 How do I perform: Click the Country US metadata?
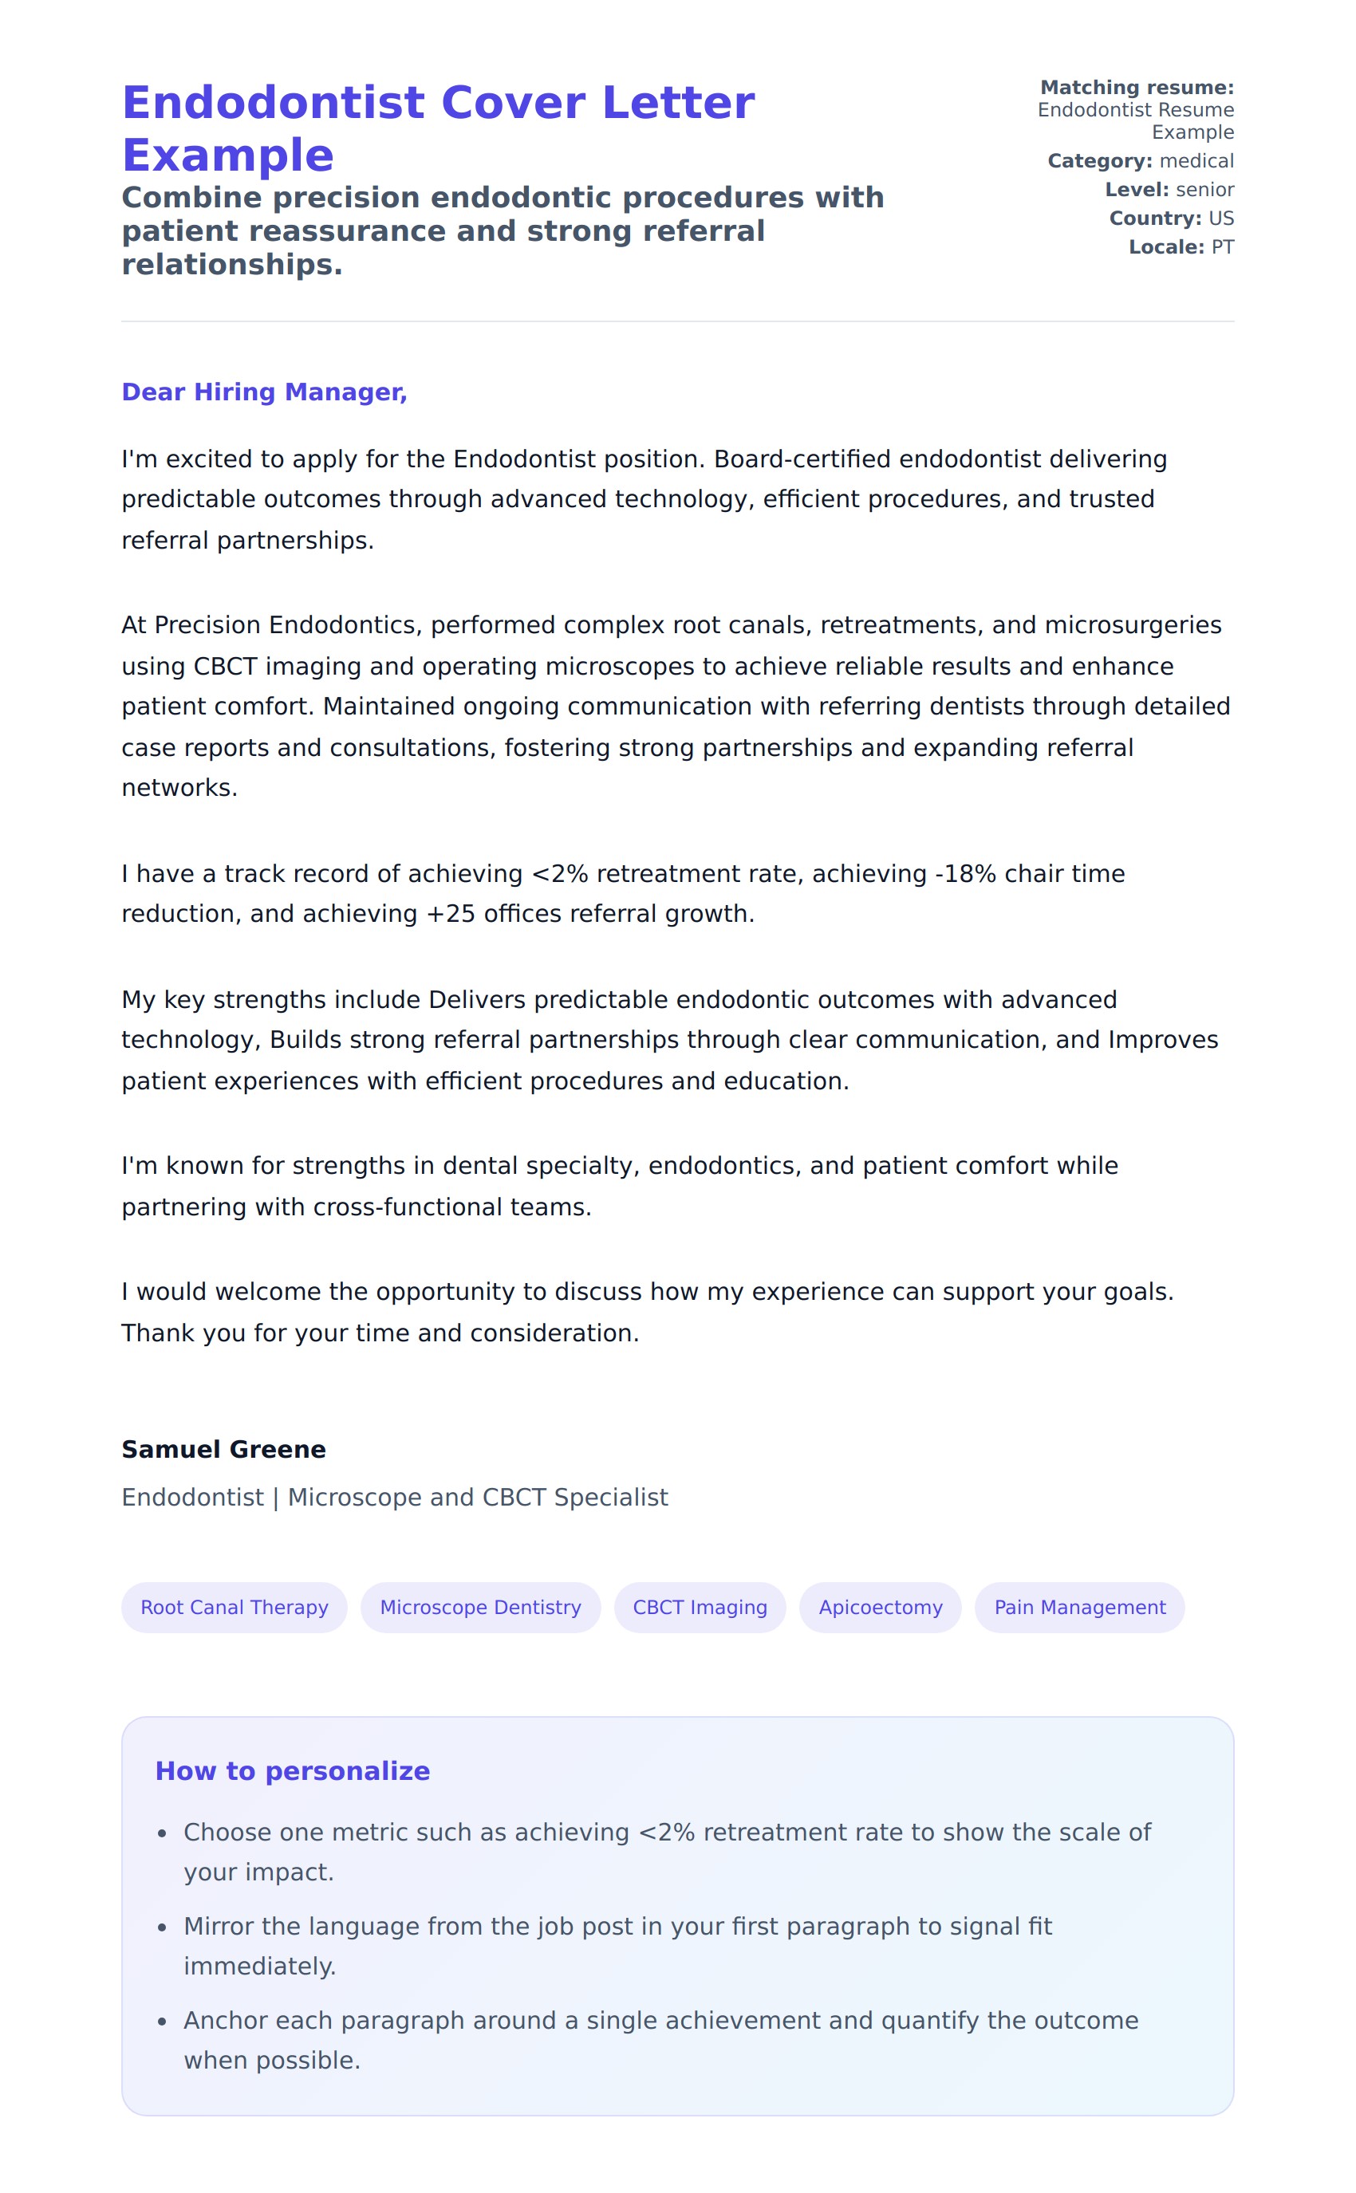[x=1170, y=218]
